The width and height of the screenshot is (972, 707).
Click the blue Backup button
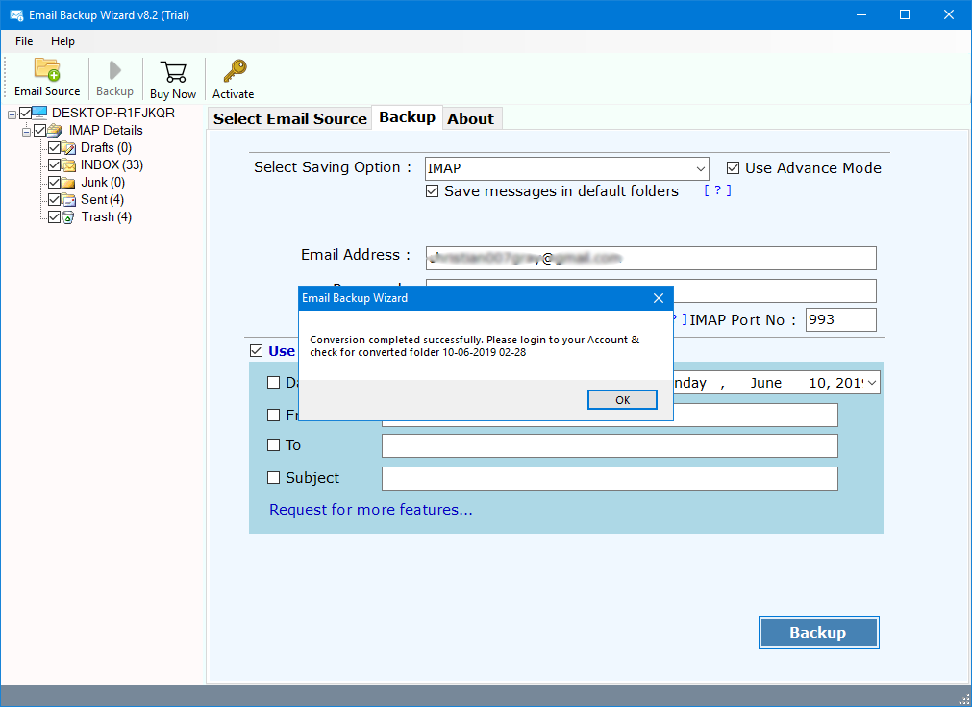818,633
